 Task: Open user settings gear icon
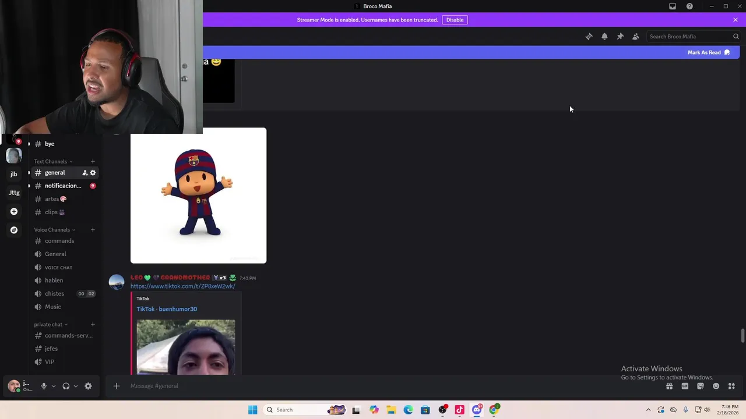[88, 386]
